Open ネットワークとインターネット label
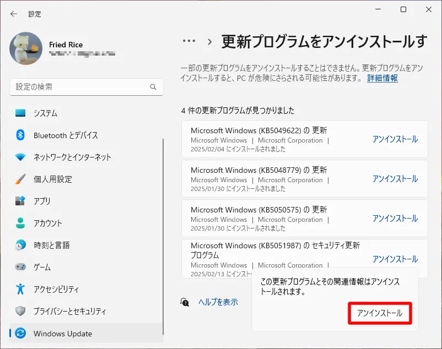 (x=72, y=157)
